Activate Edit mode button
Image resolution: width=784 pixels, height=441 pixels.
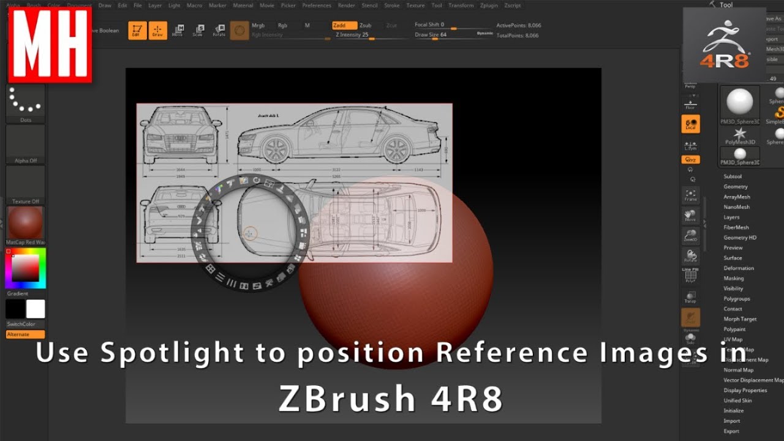[138, 31]
